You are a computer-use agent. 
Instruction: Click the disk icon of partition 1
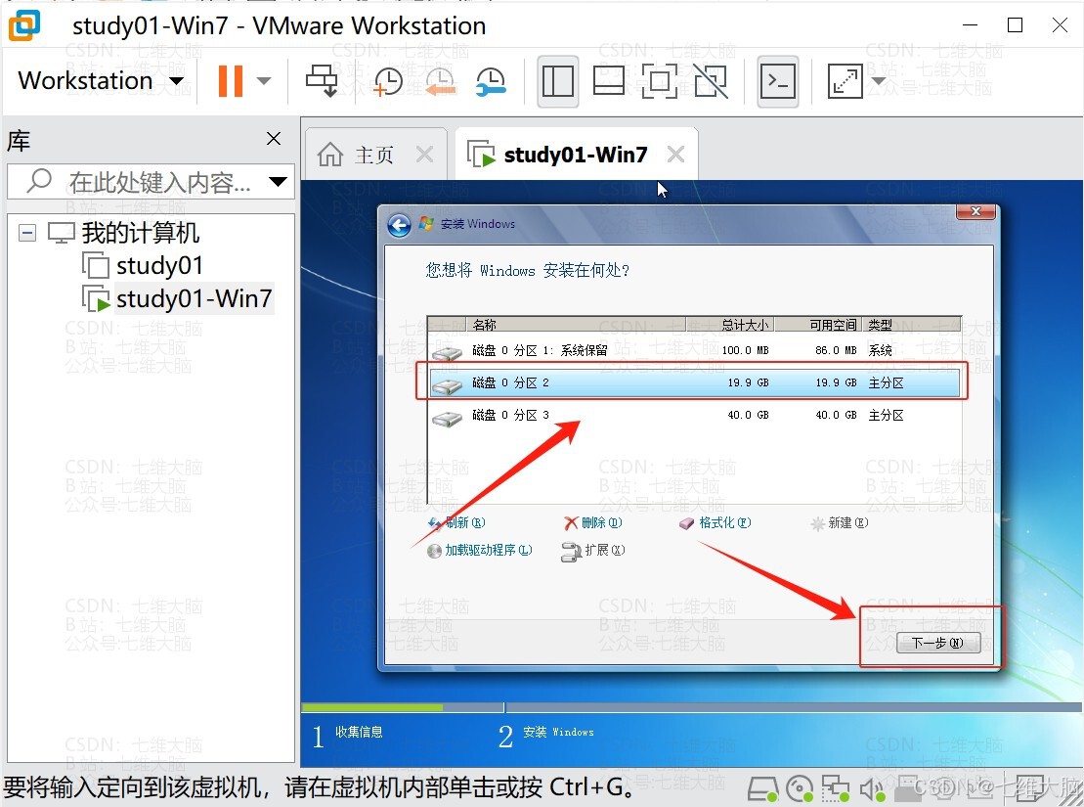click(448, 354)
